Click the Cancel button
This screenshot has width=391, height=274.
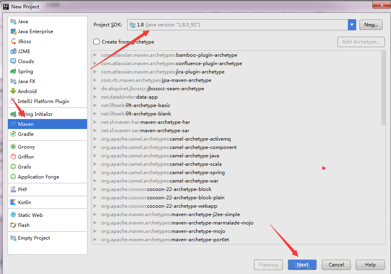[336, 265]
